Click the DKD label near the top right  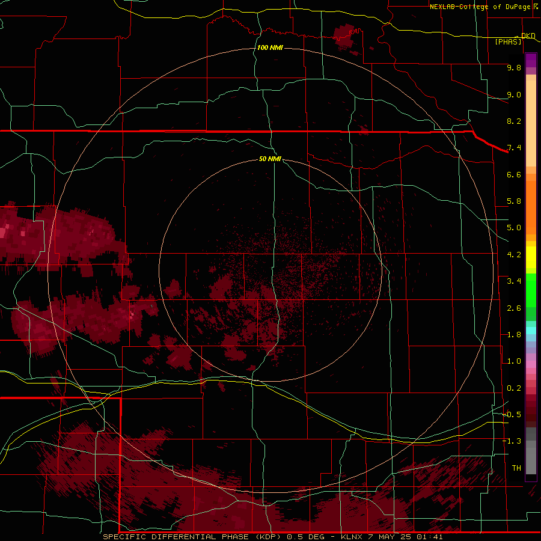tap(528, 35)
